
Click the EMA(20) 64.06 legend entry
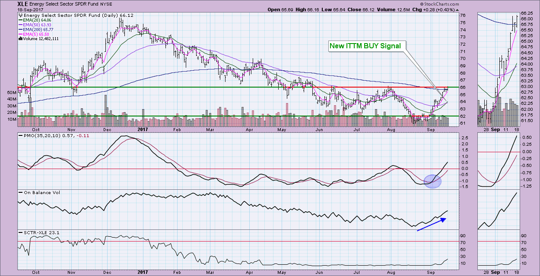(38, 20)
